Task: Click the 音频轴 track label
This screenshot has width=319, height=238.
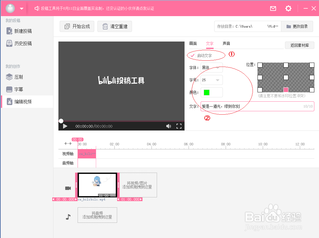Action: (68, 163)
